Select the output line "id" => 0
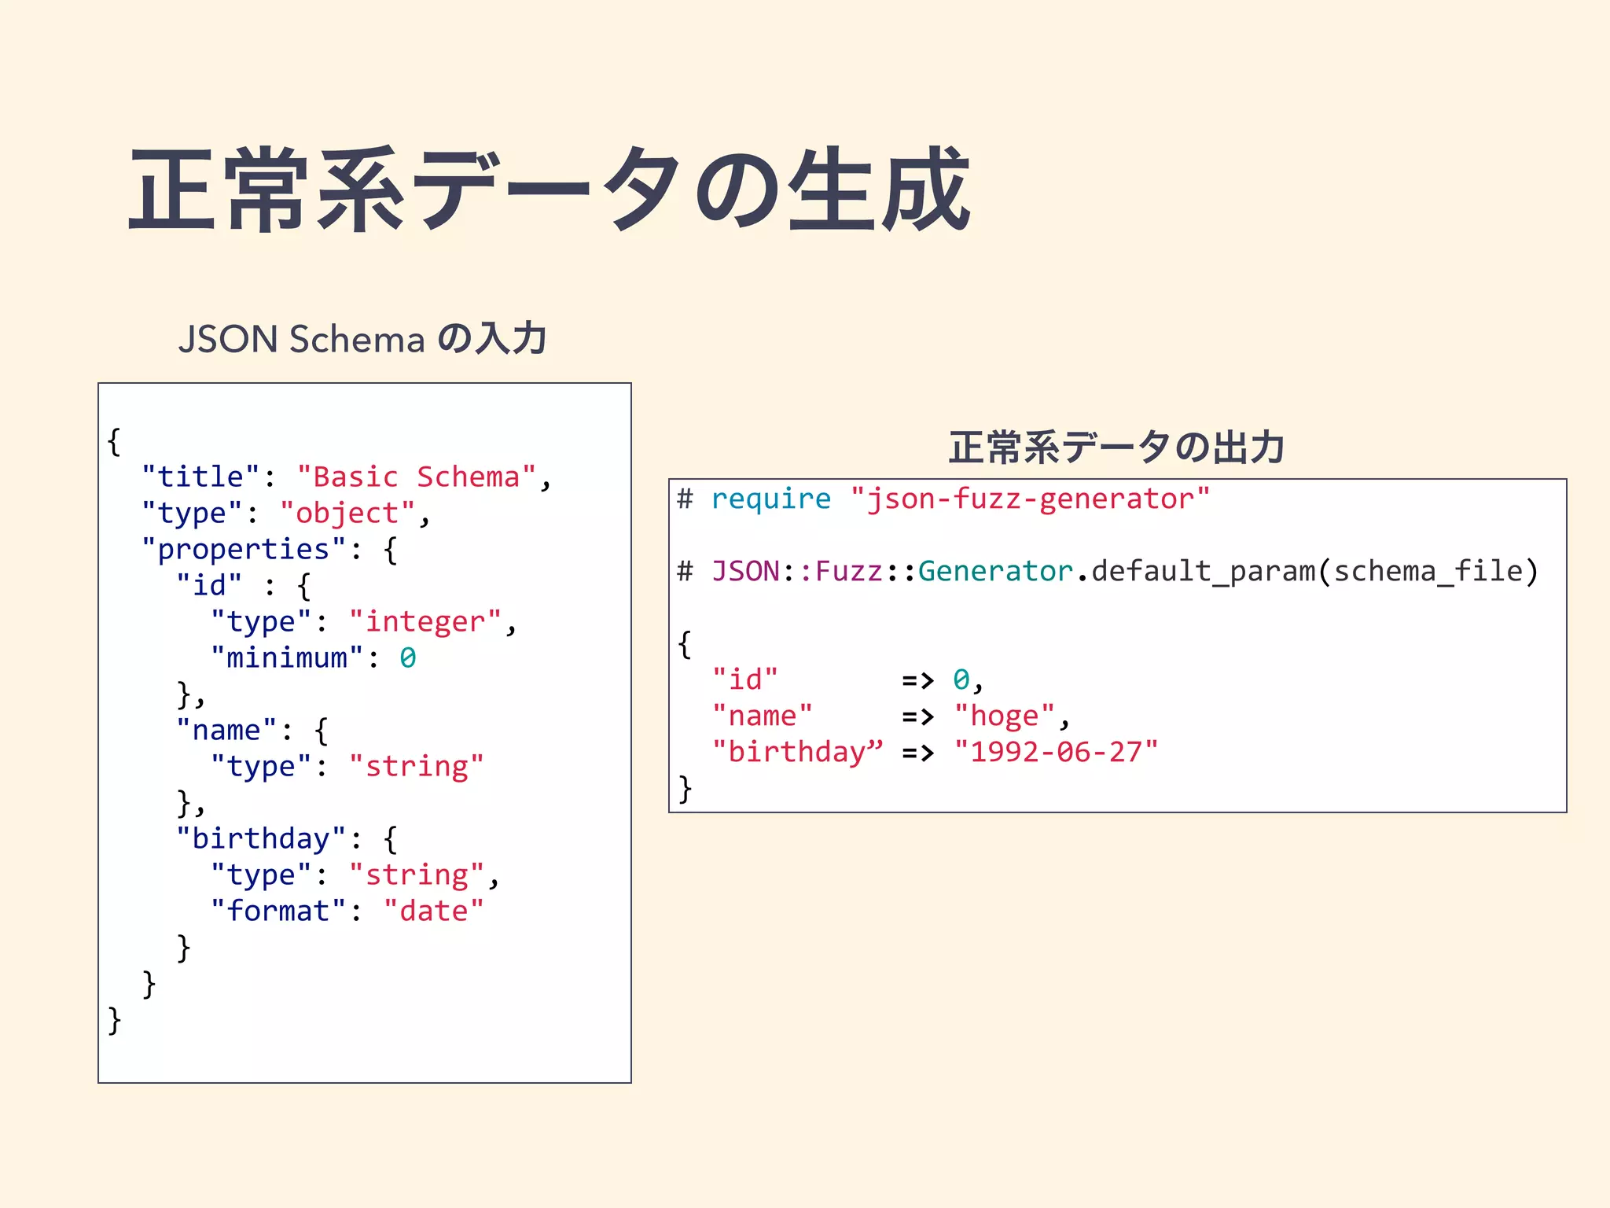Screen dimensions: 1610x1208 848,679
